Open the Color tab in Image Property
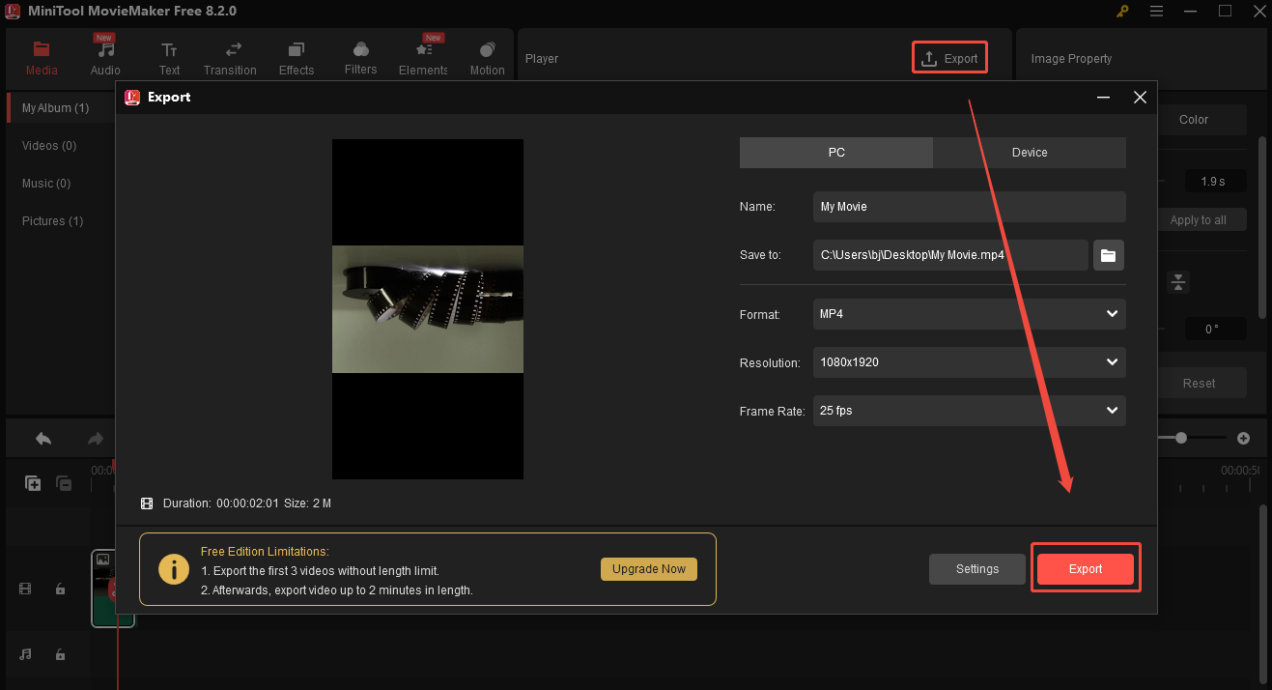 1194,120
